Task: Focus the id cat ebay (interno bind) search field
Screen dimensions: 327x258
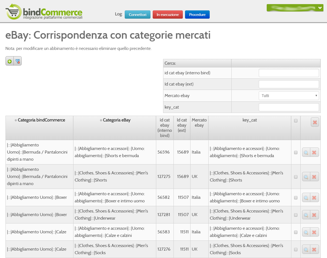Action: pos(289,73)
